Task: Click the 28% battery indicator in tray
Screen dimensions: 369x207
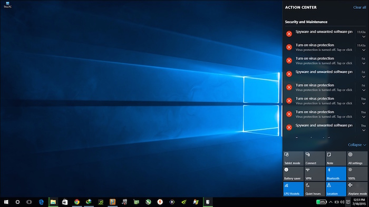Action: click(321, 202)
